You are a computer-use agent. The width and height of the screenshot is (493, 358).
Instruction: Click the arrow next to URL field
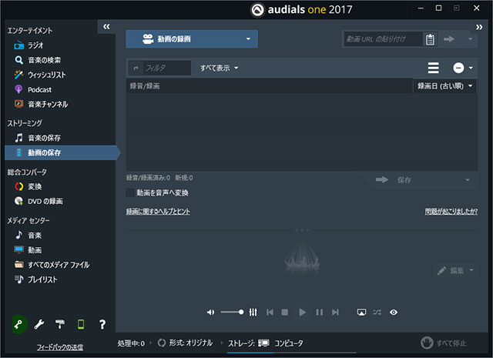[x=449, y=39]
